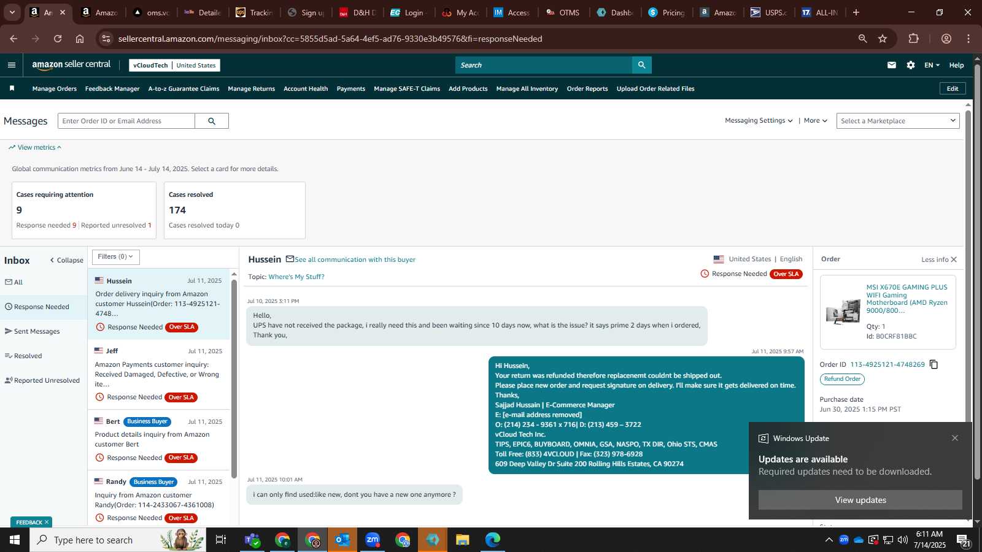Dismiss the Windows Update notification
Image resolution: width=982 pixels, height=552 pixels.
tap(954, 438)
